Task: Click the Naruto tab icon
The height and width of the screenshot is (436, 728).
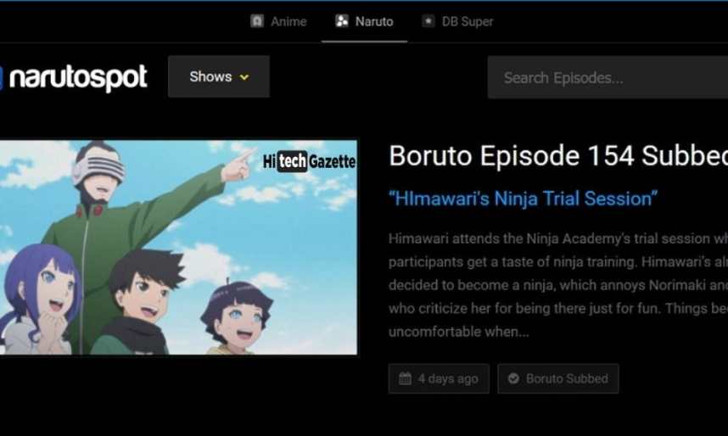Action: (342, 21)
